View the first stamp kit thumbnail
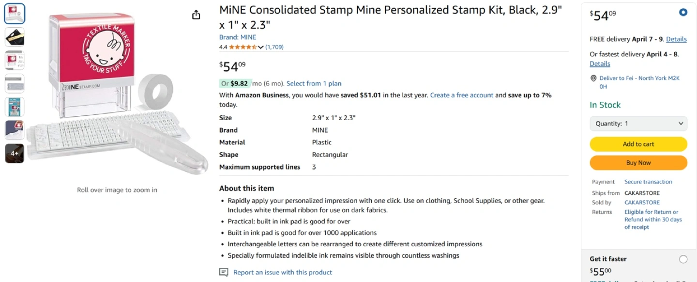 15,14
